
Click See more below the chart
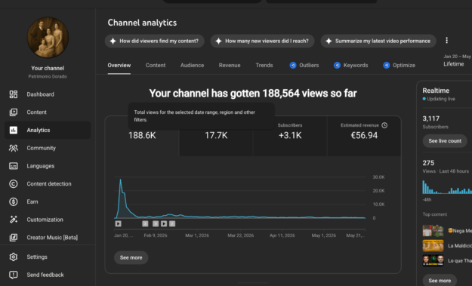coord(131,258)
